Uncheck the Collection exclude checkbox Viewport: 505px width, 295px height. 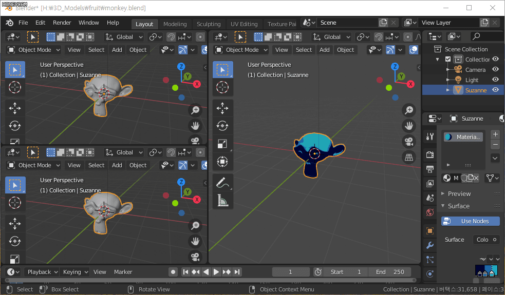[x=447, y=59]
